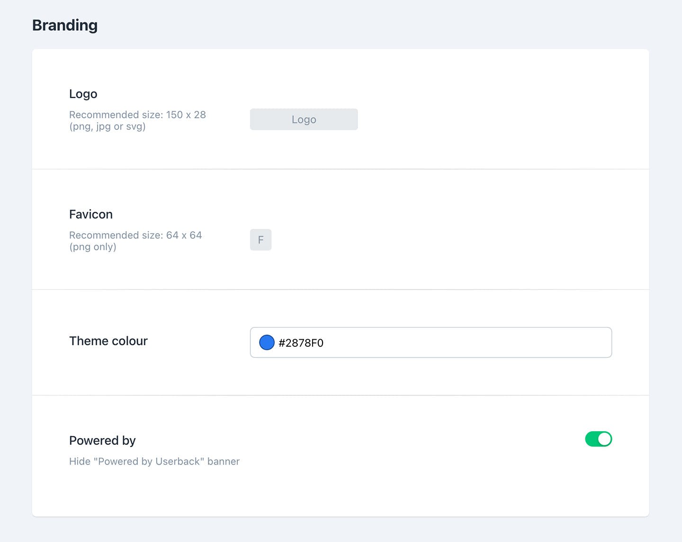Click the "(png, jpg or svg)" hint

(108, 126)
